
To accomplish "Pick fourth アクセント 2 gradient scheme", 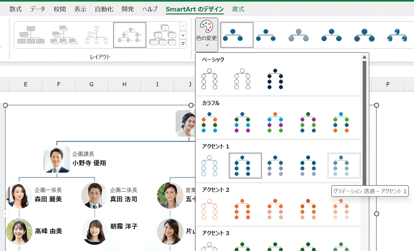I will [308, 209].
